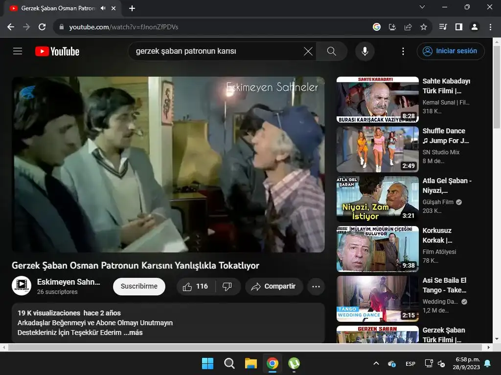Go to the SN Studio Mix channel name
Screen dimensions: 501x375
point(441,152)
